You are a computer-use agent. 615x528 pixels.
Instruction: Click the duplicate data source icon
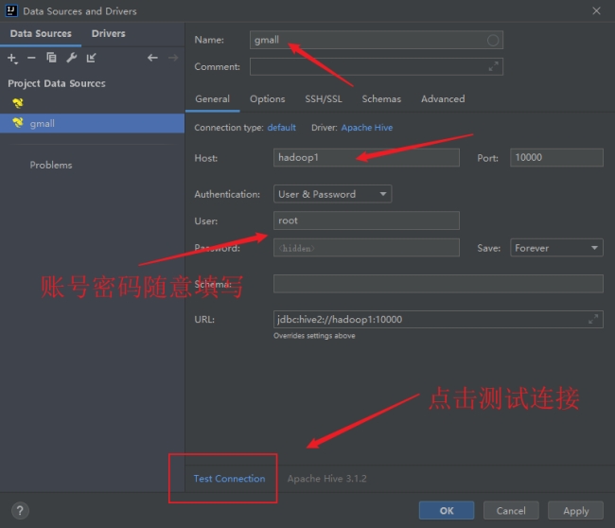point(51,59)
